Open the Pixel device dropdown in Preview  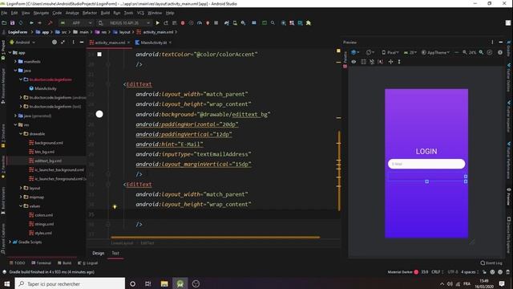click(390, 52)
